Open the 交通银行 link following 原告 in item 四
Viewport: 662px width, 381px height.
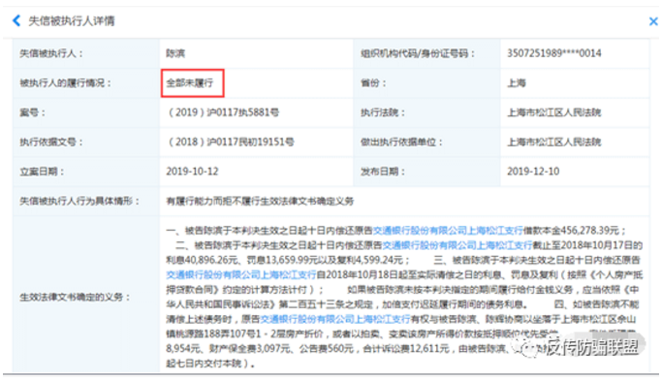point(335,319)
